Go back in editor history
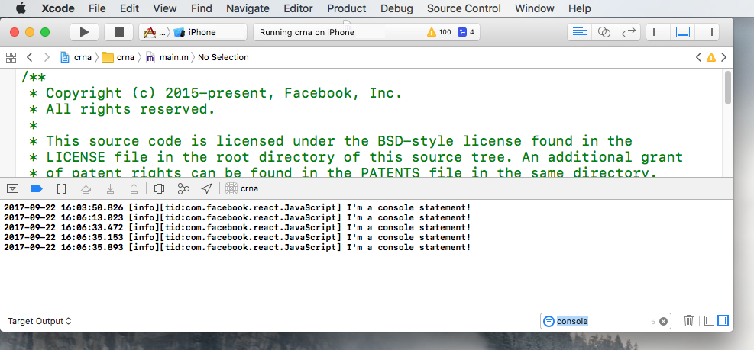Screen dimensions: 754x350 click(29, 57)
